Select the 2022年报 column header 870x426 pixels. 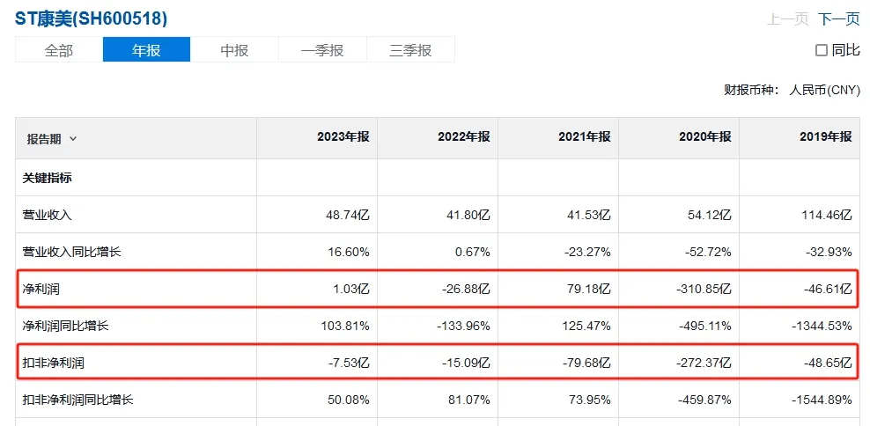coord(464,137)
